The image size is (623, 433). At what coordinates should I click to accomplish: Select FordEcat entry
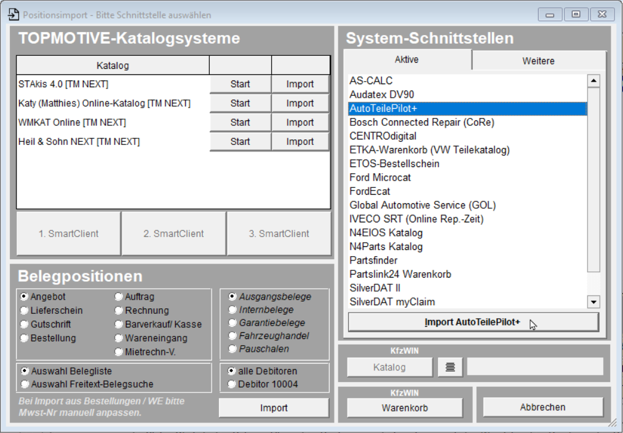[467, 191]
